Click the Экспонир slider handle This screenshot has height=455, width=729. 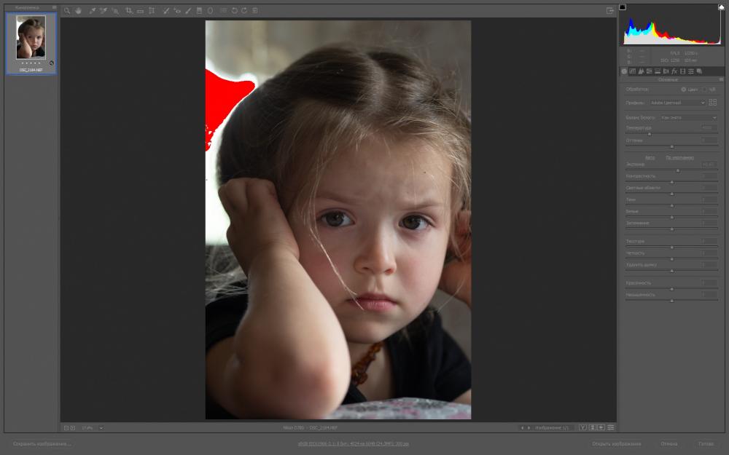click(x=678, y=170)
